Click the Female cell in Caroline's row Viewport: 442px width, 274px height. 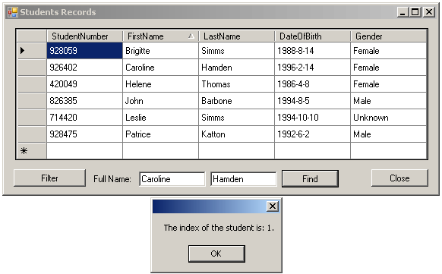coord(388,68)
